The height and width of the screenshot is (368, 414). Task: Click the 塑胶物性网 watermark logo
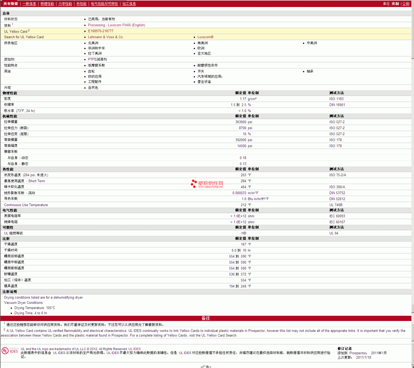(x=207, y=184)
